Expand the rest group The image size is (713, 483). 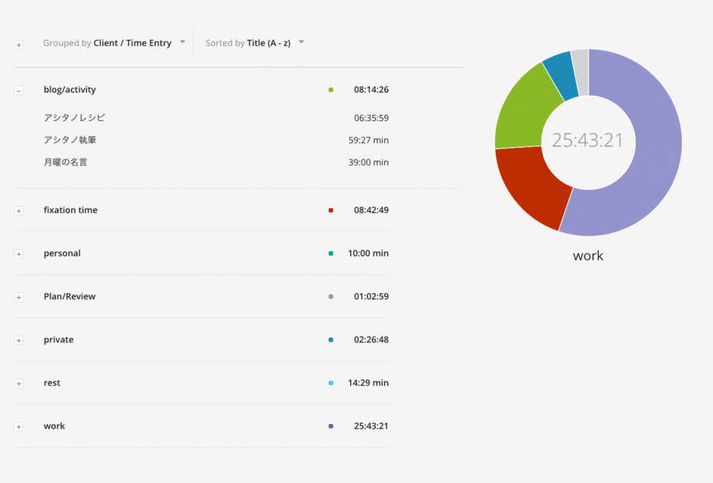[19, 383]
